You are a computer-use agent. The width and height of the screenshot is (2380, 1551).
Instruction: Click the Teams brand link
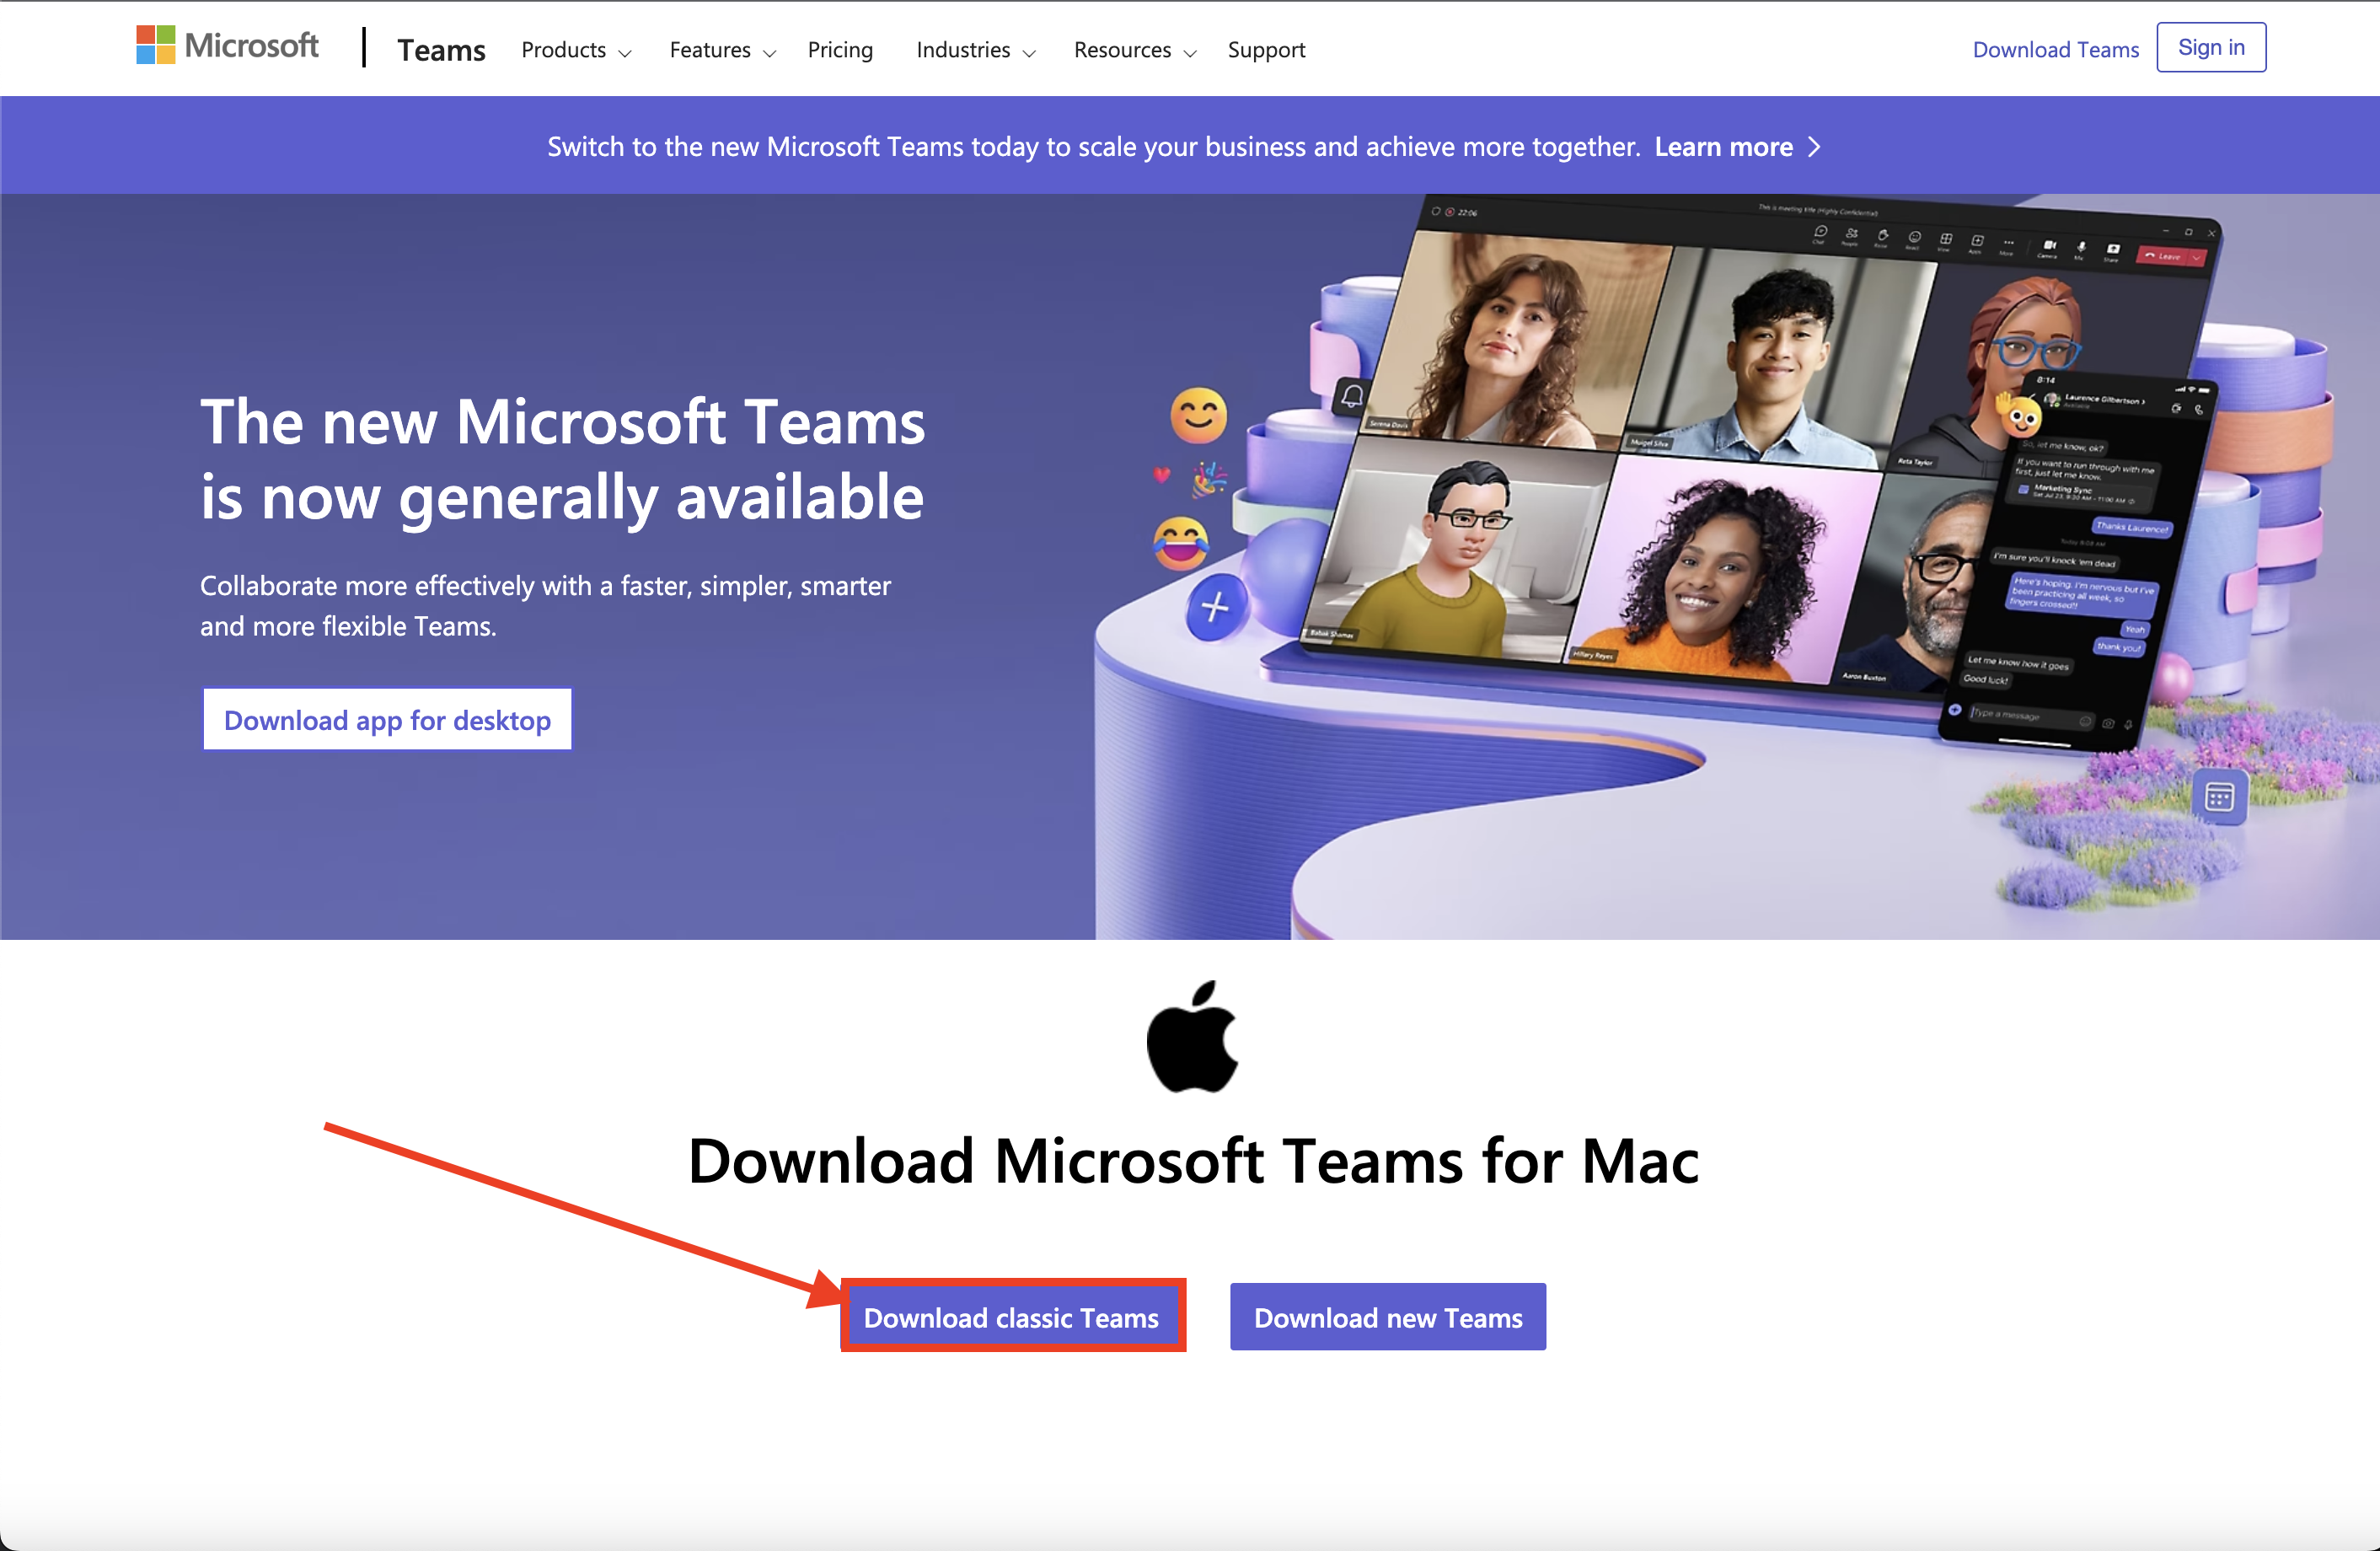441,50
